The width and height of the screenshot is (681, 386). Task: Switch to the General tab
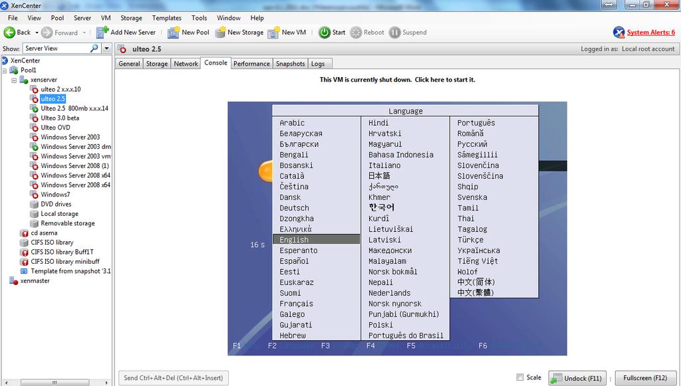(x=129, y=64)
